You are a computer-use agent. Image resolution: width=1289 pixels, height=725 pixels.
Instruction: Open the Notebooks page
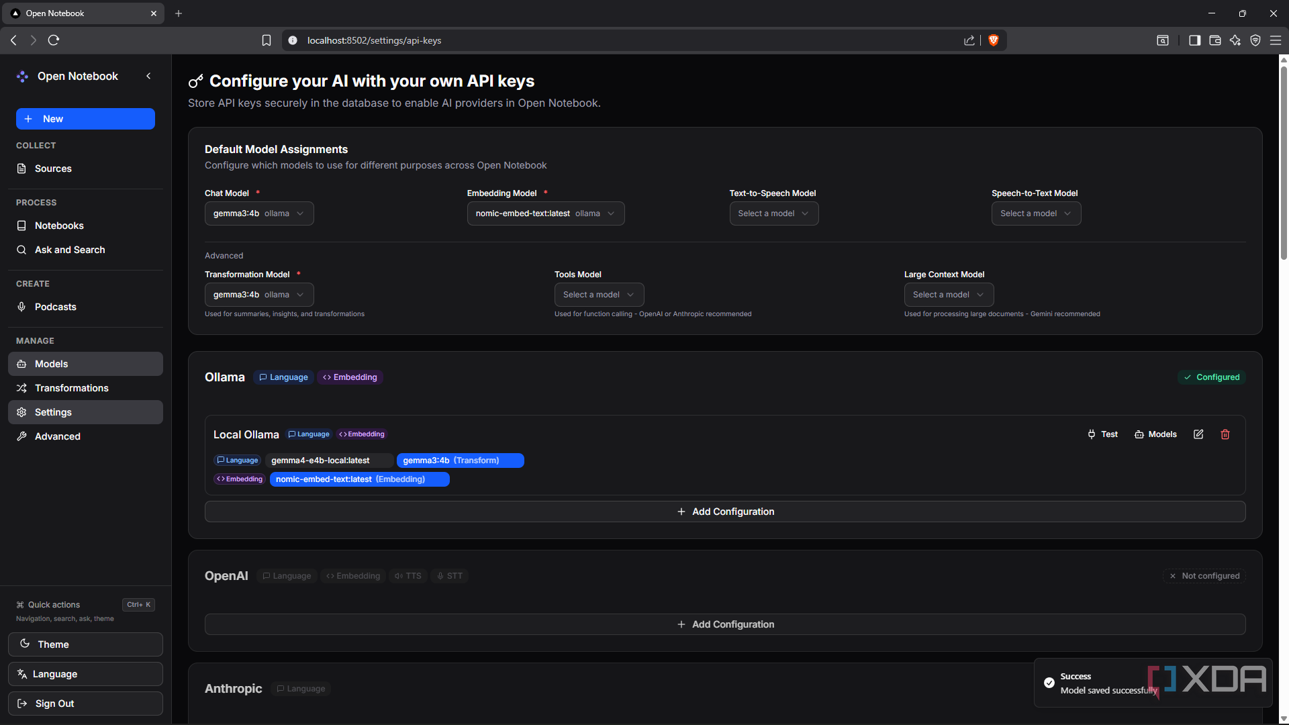point(85,226)
